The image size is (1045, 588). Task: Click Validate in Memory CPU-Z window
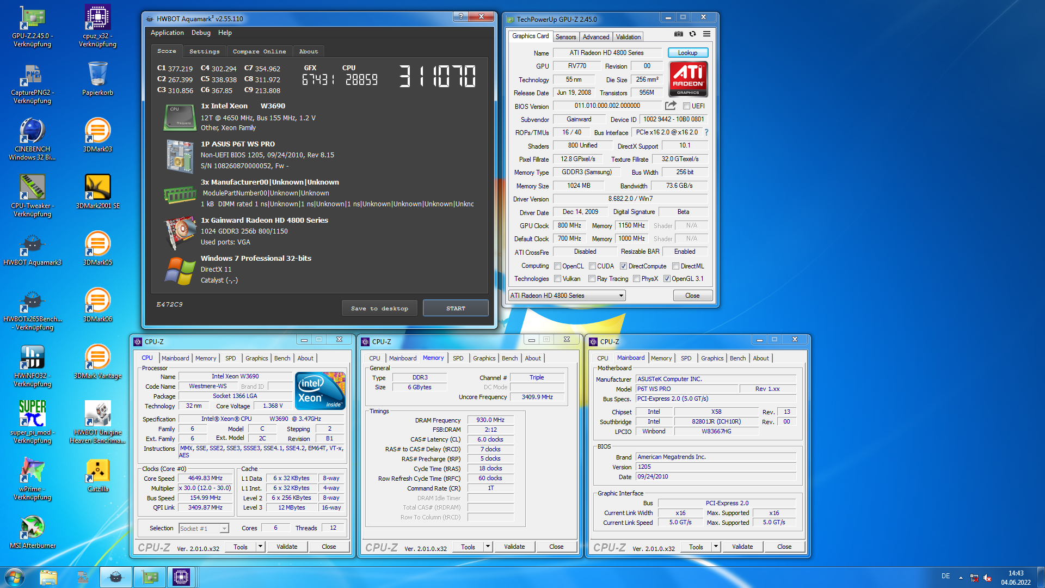tap(514, 547)
